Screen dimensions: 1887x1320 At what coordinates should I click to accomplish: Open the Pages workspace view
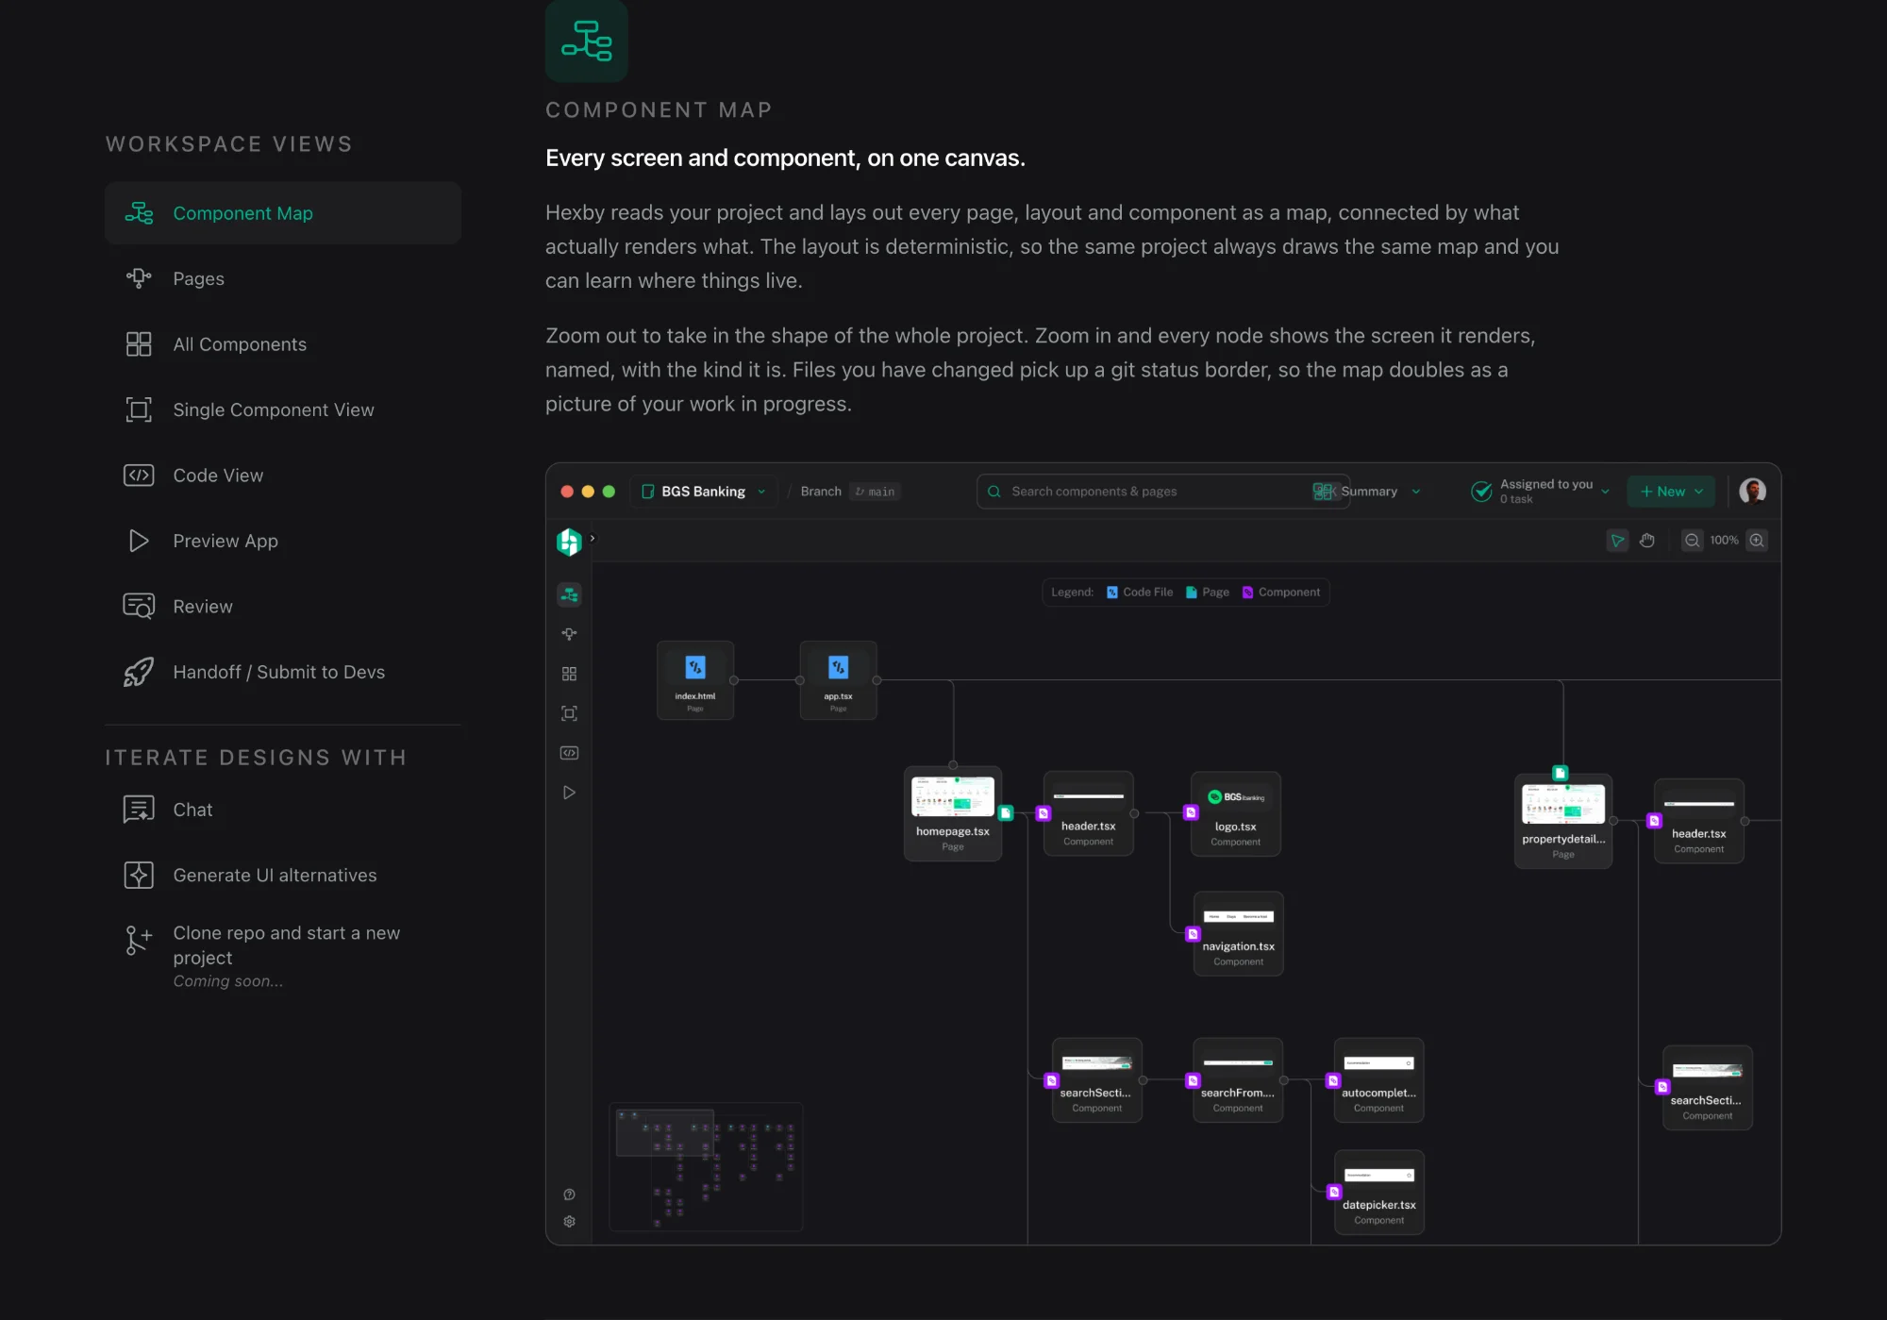282,278
